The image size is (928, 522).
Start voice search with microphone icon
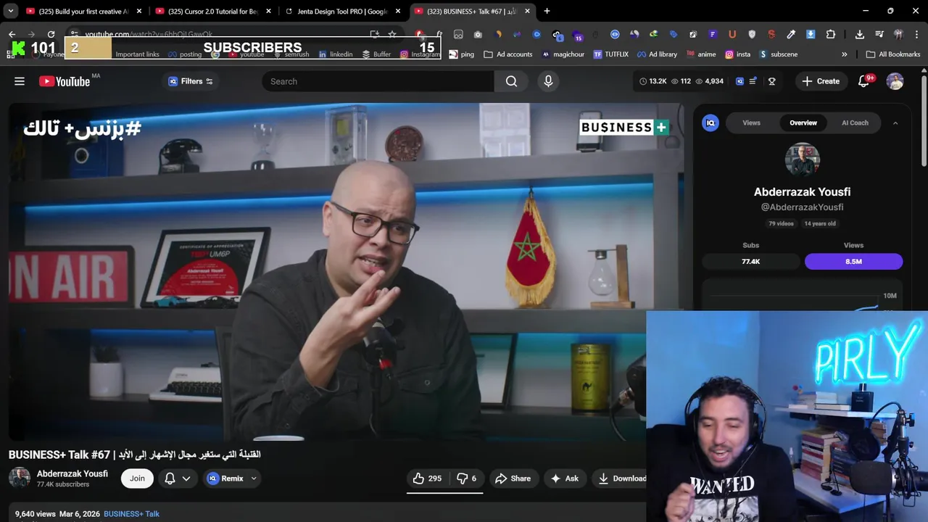click(x=548, y=81)
